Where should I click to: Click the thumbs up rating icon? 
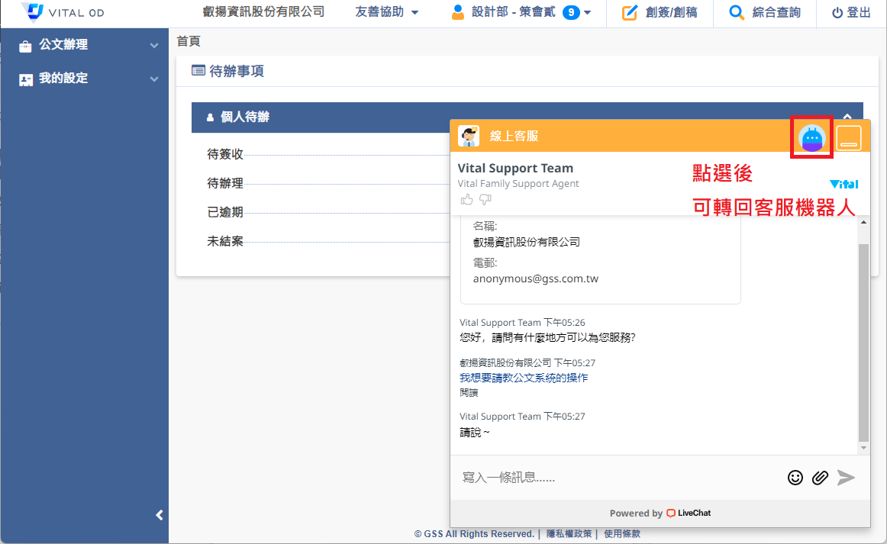(466, 200)
